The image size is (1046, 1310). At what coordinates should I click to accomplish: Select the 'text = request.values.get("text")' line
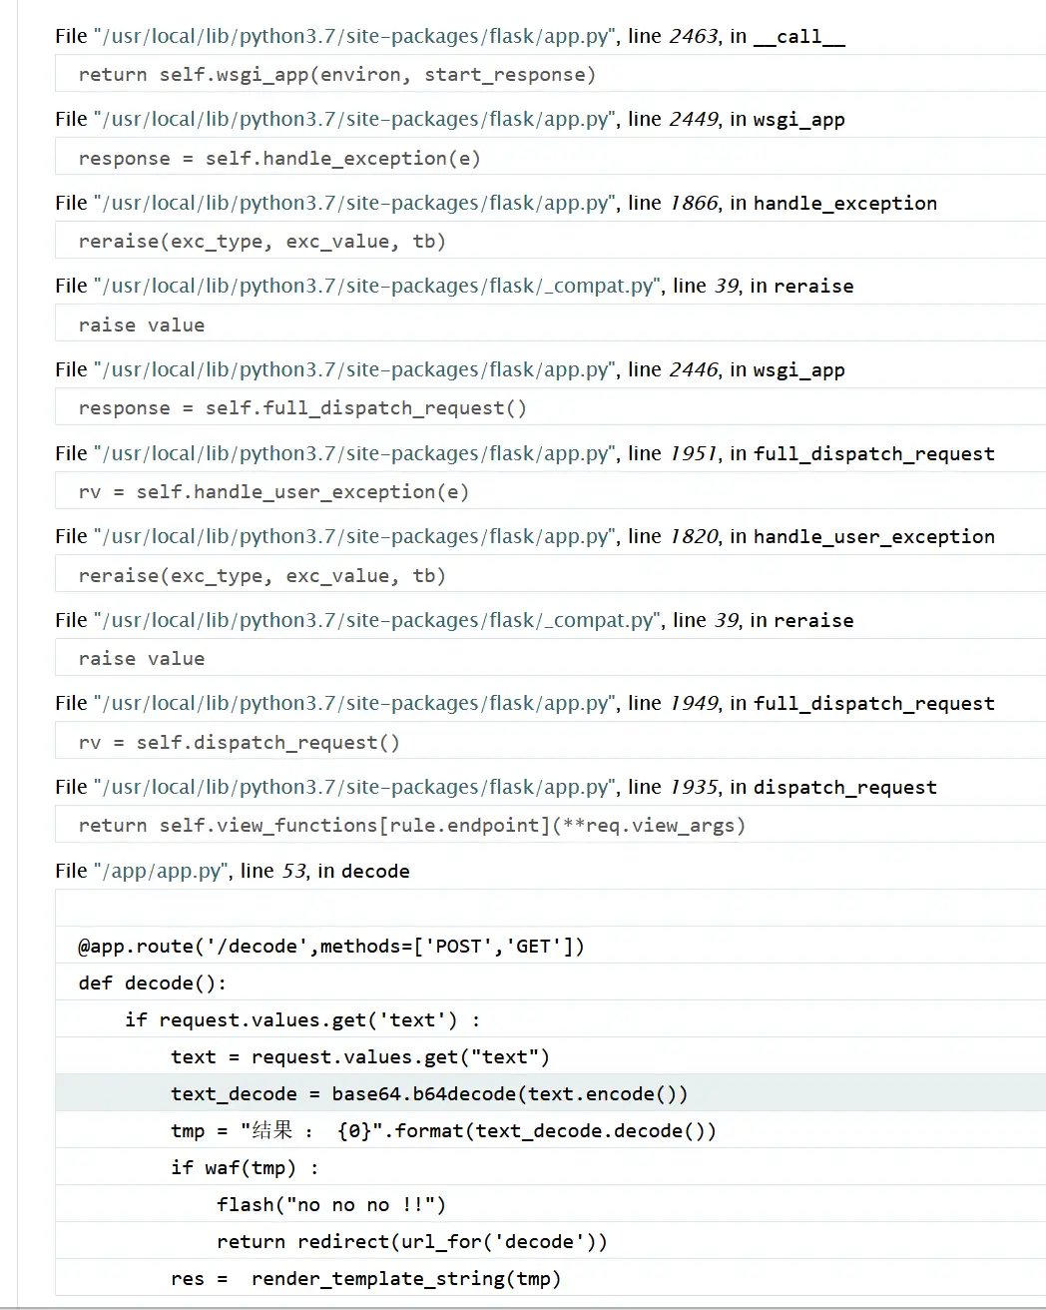(x=360, y=1057)
